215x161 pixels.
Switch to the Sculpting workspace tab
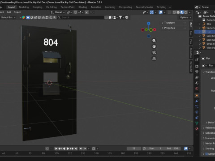(x=37, y=7)
